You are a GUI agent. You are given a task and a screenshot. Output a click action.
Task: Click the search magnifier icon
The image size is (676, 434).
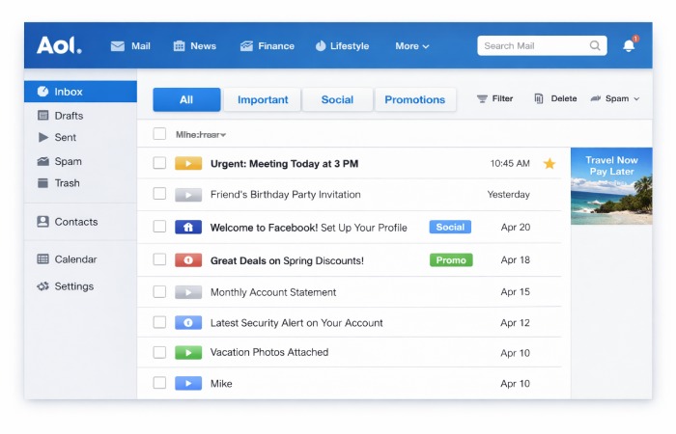coord(595,45)
